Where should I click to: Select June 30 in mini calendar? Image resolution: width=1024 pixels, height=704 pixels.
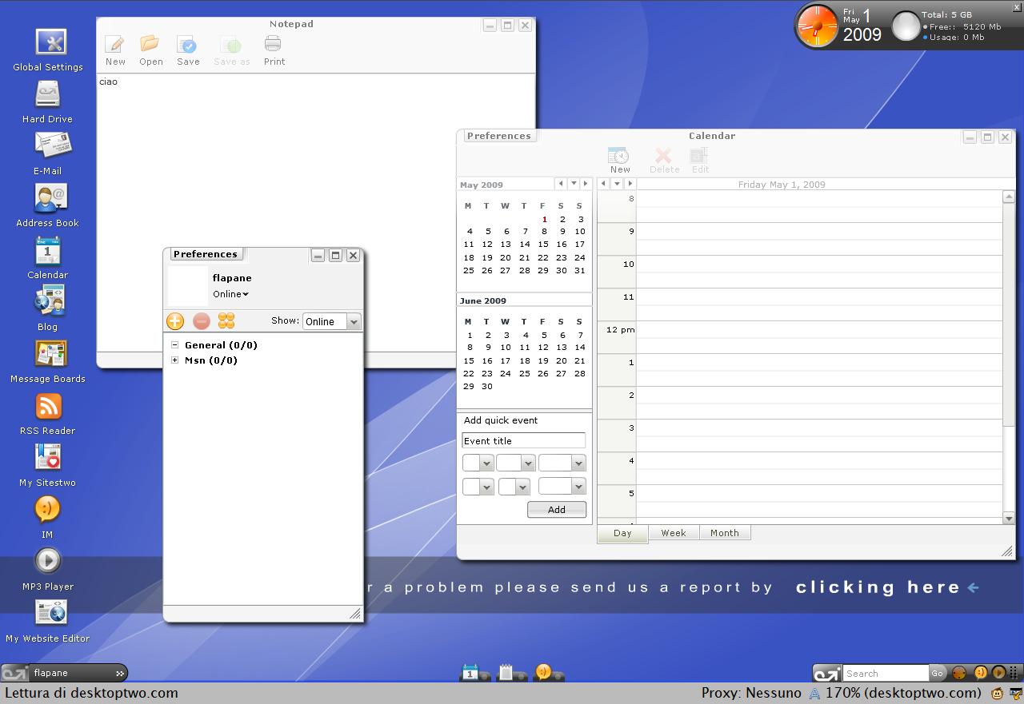[486, 387]
